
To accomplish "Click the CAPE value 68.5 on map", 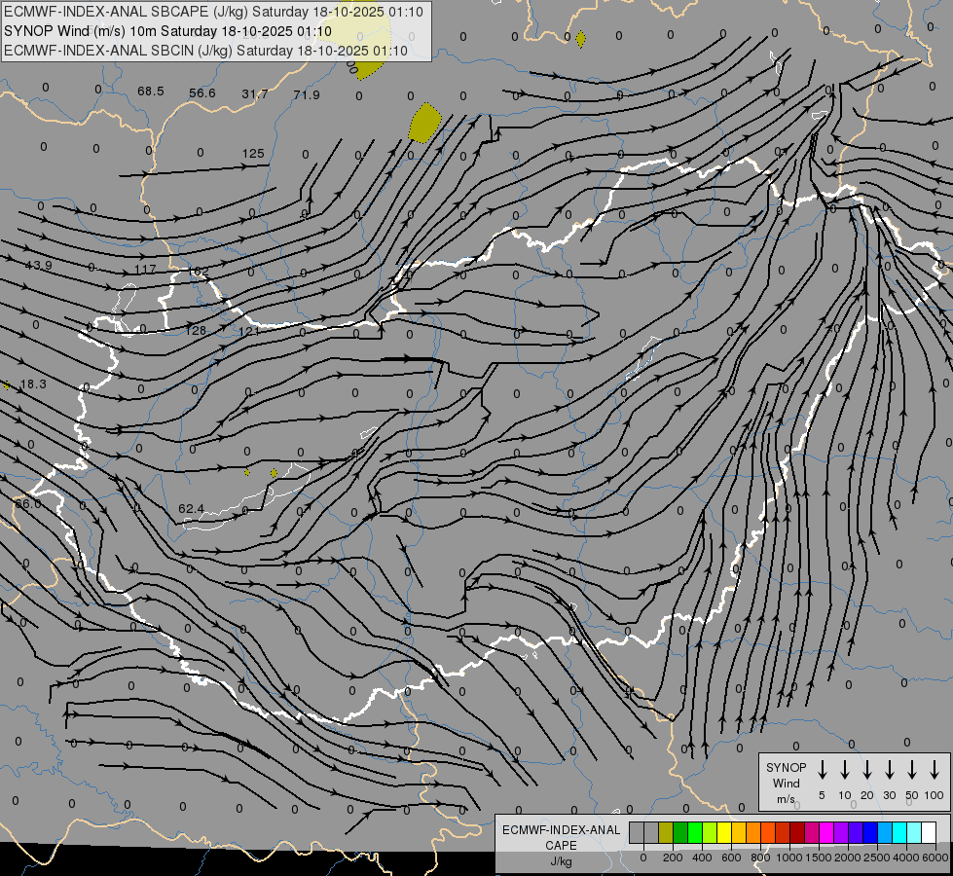I will point(151,91).
